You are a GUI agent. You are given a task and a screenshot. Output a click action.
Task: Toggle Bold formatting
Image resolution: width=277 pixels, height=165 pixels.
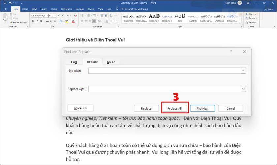(33, 21)
